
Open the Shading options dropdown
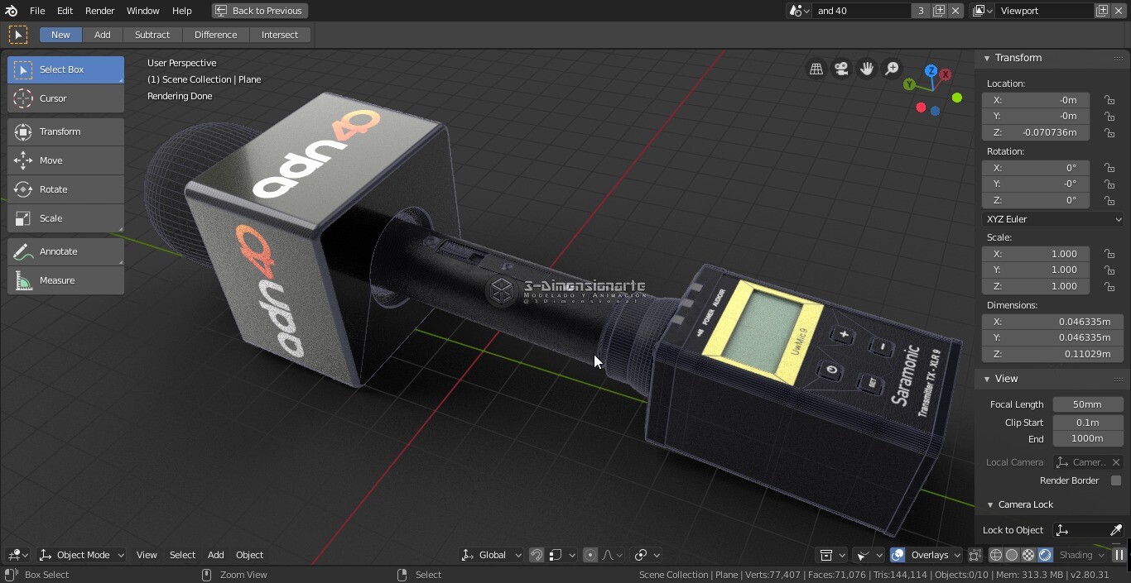pos(1081,555)
